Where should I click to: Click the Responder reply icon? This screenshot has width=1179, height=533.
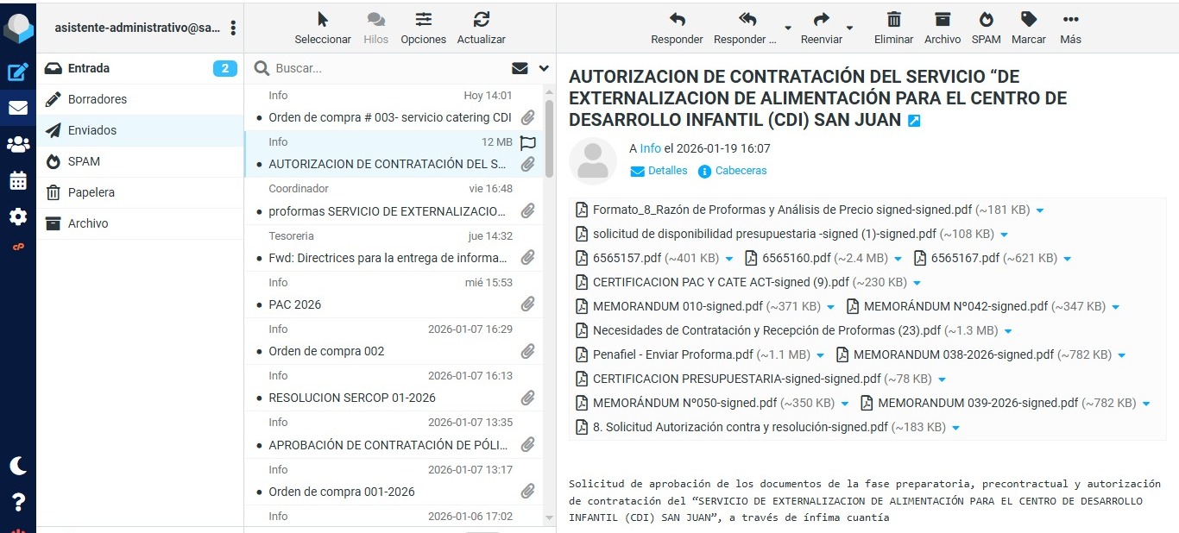coord(677,20)
